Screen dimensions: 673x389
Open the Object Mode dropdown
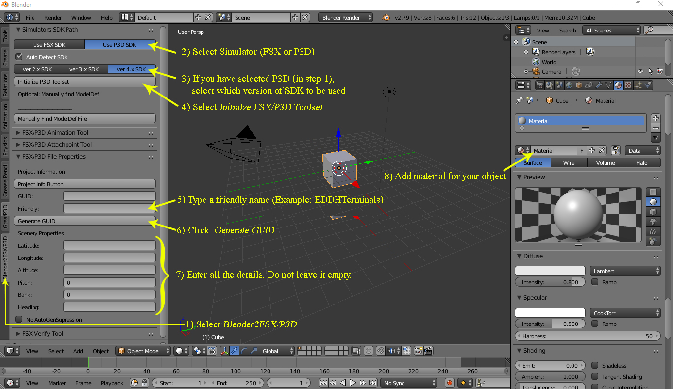pos(143,351)
